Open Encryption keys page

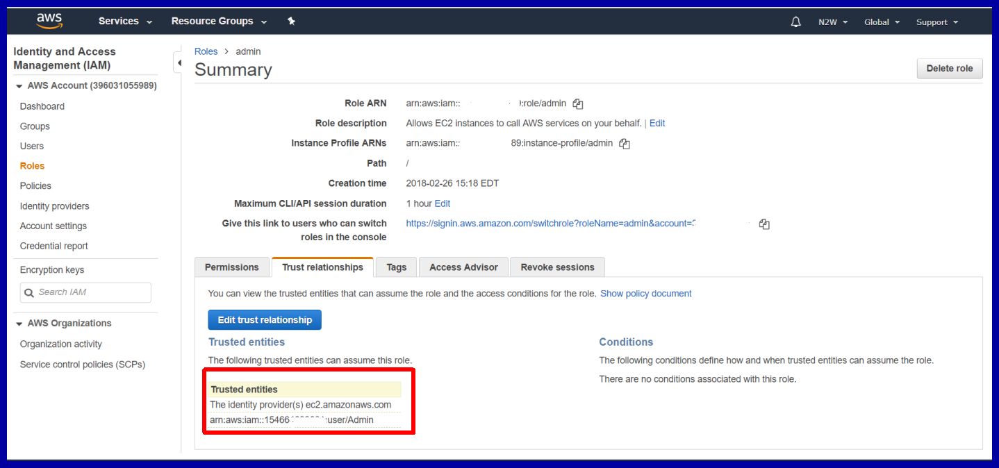52,270
